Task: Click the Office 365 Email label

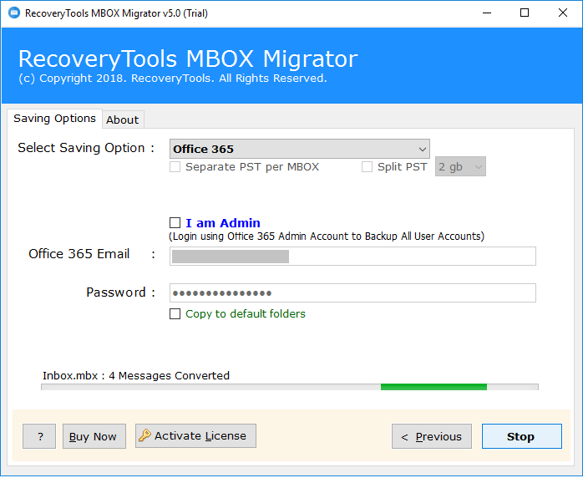Action: pyautogui.click(x=79, y=254)
